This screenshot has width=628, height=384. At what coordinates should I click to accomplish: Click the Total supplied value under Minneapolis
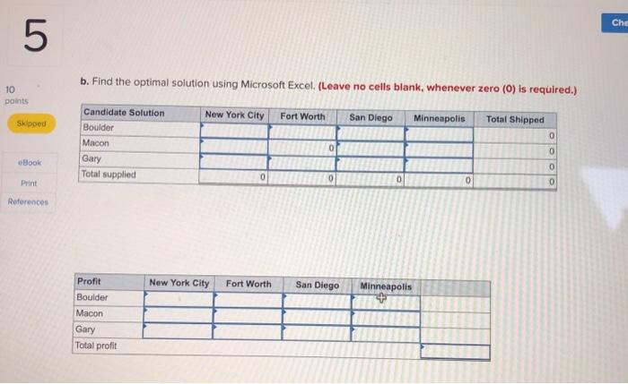pyautogui.click(x=439, y=181)
